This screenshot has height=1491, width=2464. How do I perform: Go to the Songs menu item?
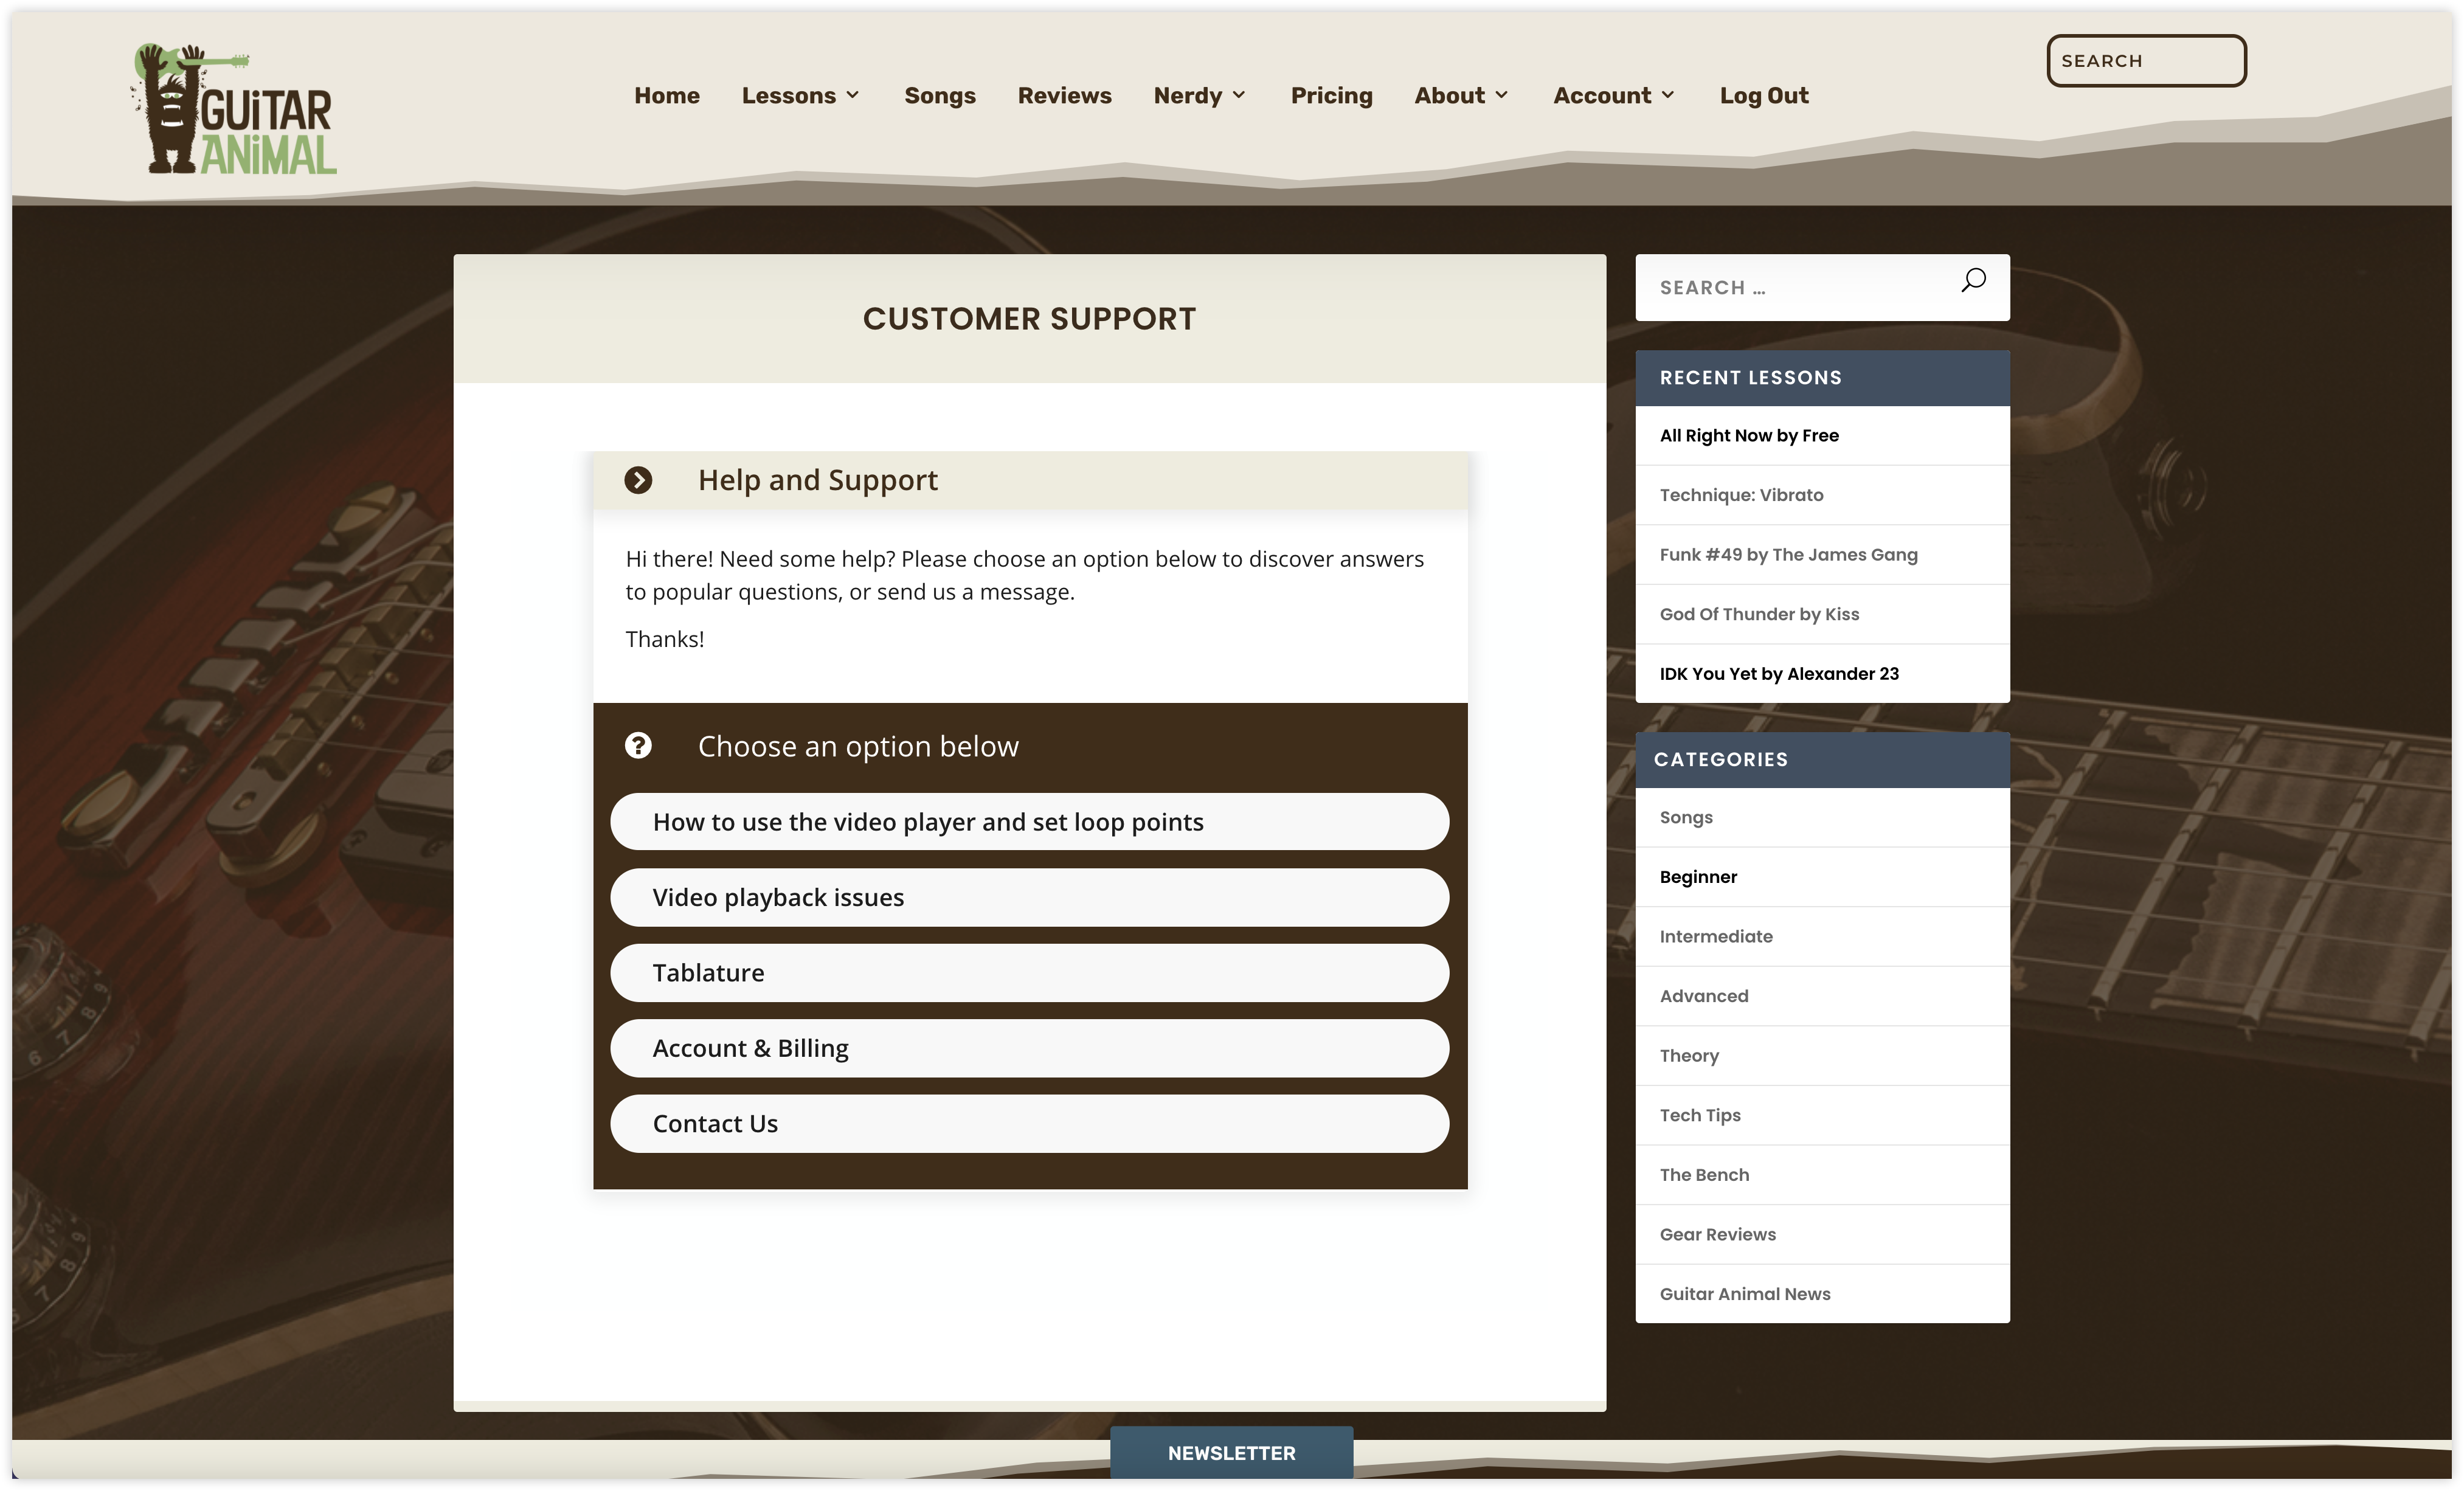[939, 95]
